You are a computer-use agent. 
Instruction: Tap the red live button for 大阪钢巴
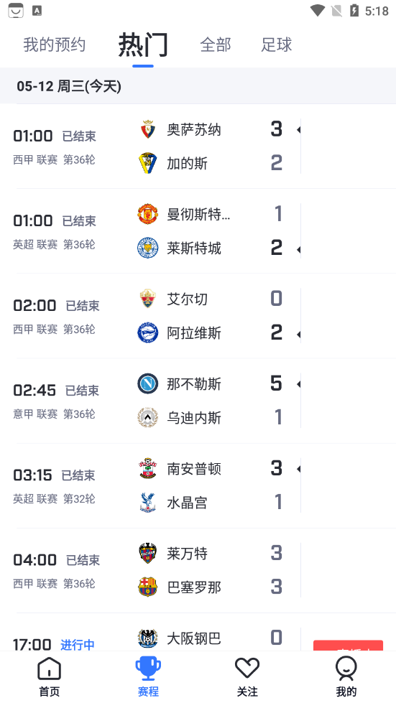tap(348, 646)
